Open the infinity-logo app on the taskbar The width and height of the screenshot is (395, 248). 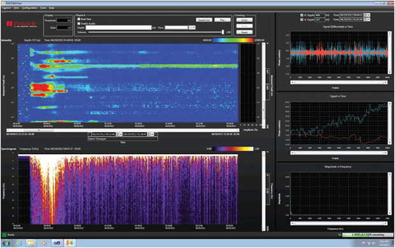[57, 243]
